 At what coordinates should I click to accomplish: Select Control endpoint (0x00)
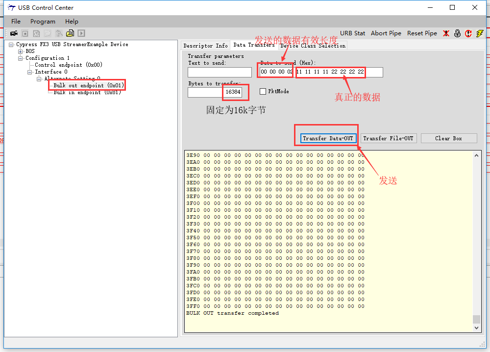click(69, 65)
